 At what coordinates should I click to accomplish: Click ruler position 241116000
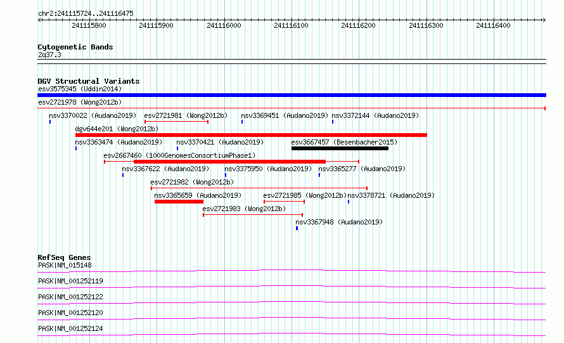tap(224, 25)
